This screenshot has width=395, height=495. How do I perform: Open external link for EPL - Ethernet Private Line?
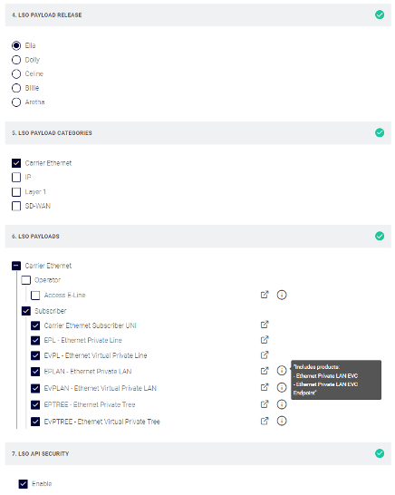(x=265, y=340)
